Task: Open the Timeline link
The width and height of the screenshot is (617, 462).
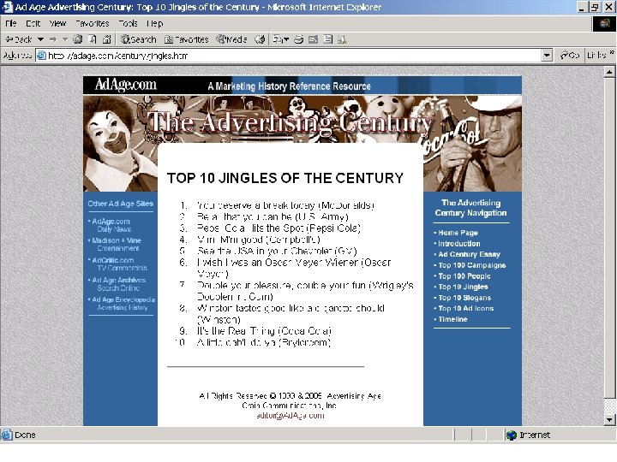Action: pos(453,319)
